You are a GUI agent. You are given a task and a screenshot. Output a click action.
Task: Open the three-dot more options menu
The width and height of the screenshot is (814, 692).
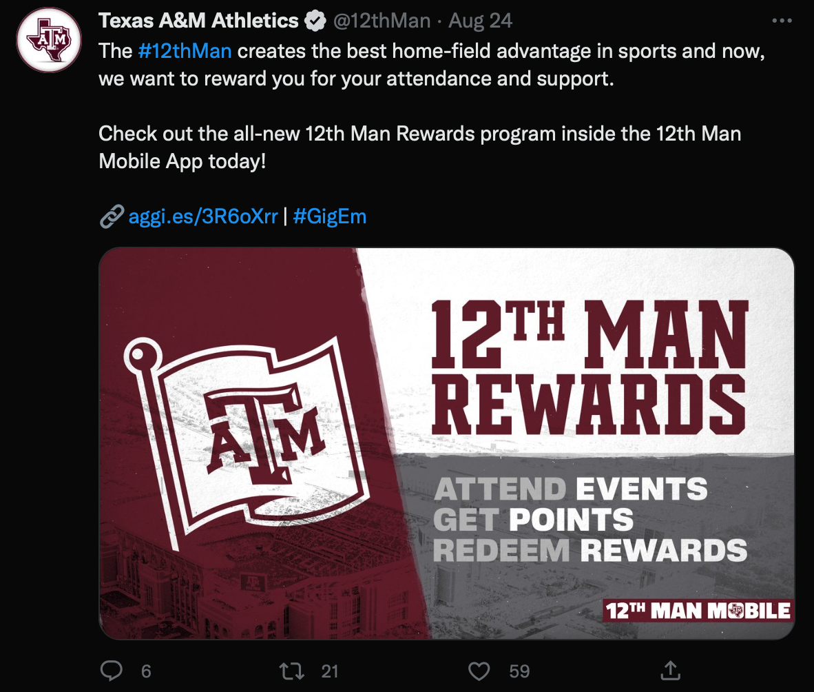782,21
